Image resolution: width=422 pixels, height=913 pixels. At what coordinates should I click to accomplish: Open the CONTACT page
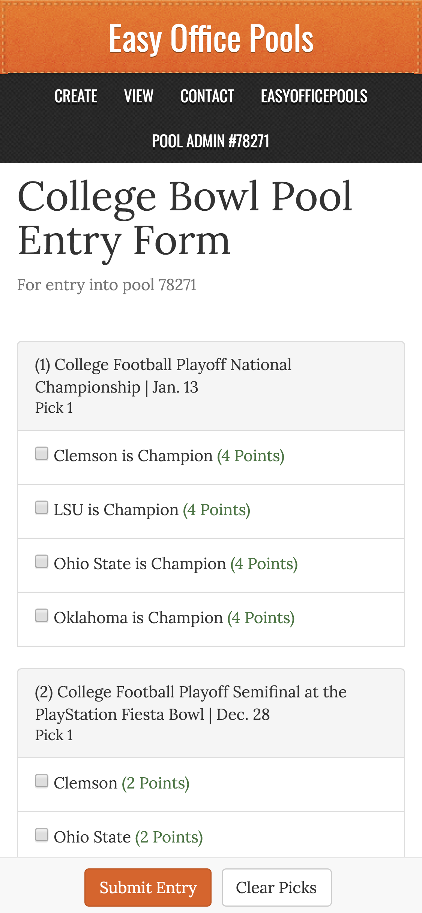[207, 96]
